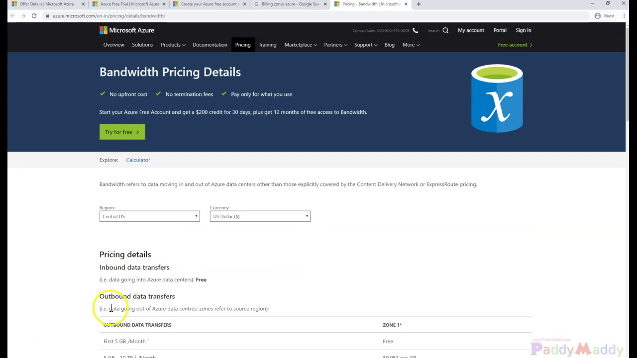Open a new tab with the plus icon
This screenshot has height=358, width=637.
point(419,4)
